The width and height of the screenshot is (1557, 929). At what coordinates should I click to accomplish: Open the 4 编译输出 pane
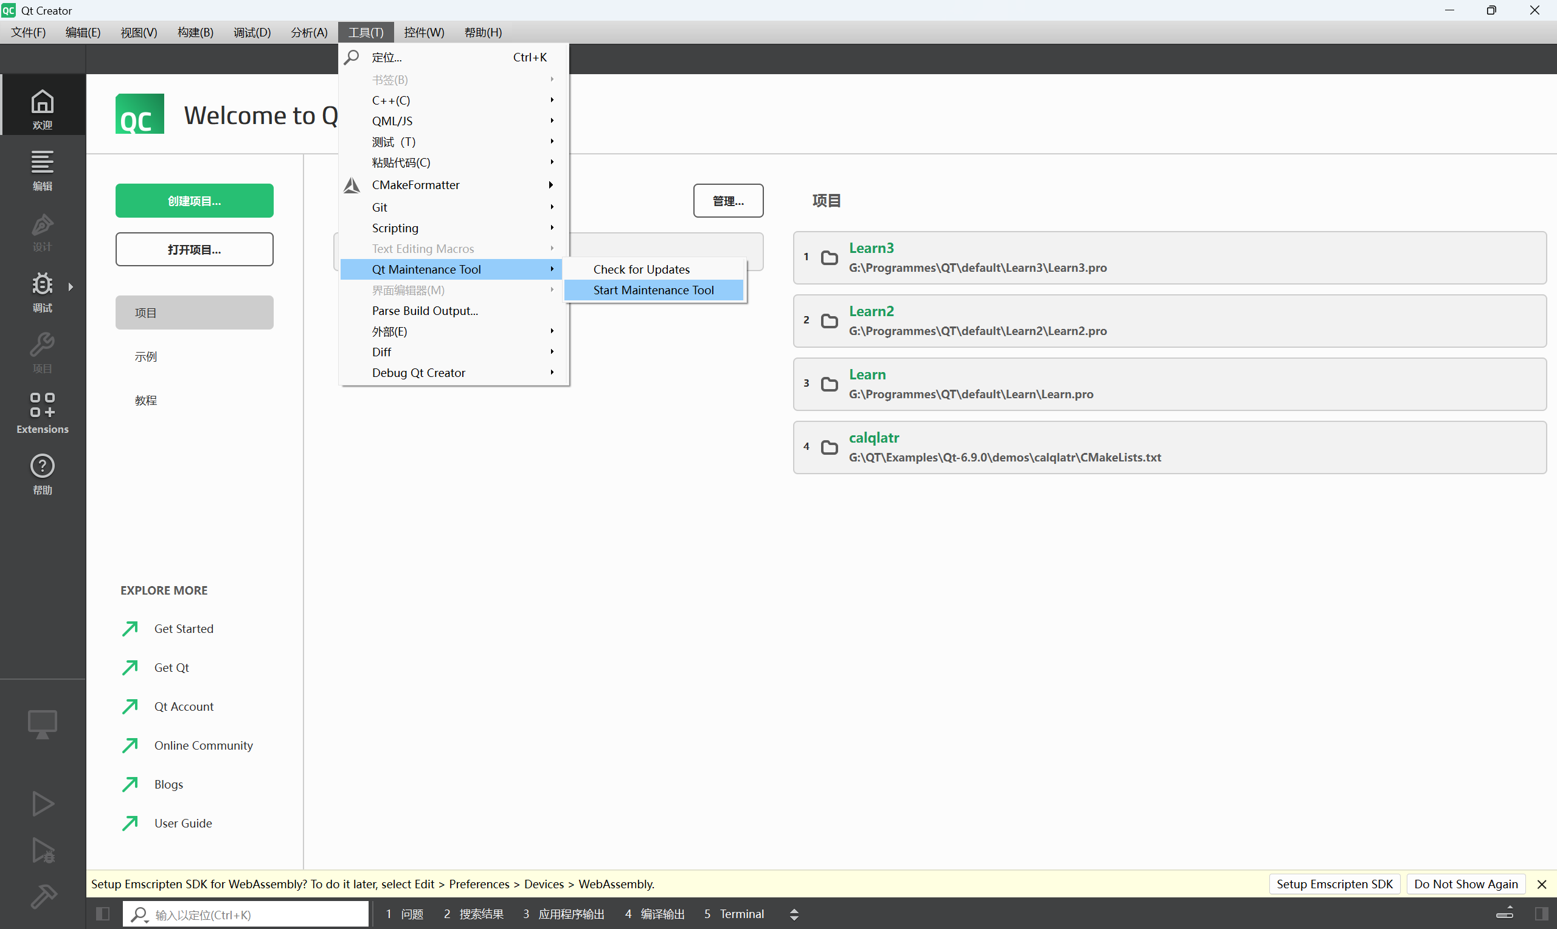coord(655,914)
